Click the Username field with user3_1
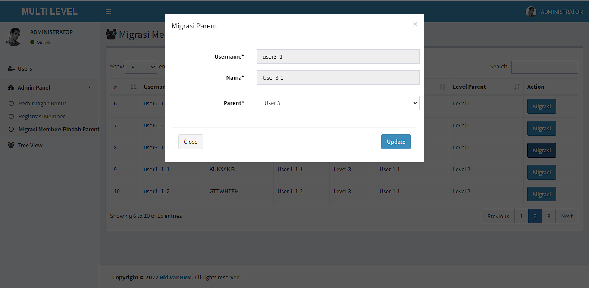The width and height of the screenshot is (589, 288). pyautogui.click(x=338, y=56)
